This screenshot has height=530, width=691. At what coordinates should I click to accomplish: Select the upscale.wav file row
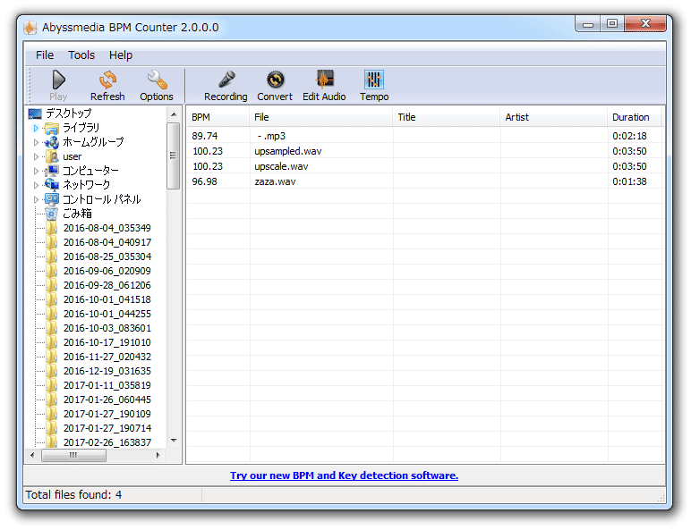pyautogui.click(x=426, y=166)
